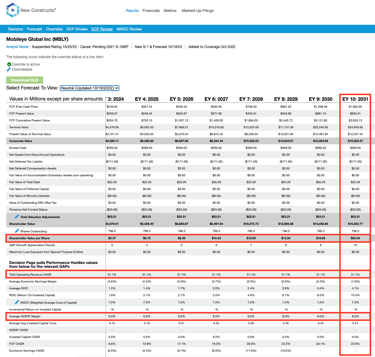Click the $1,662.95 FCF cell for 2031
The width and height of the screenshot is (375, 357).
pos(355,107)
